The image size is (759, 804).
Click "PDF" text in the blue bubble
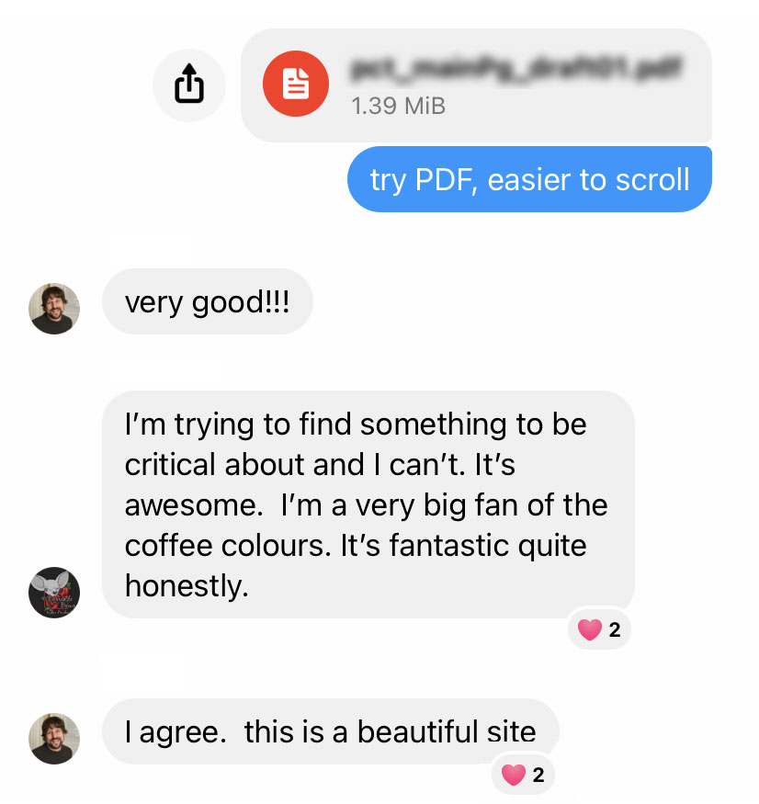tap(446, 180)
